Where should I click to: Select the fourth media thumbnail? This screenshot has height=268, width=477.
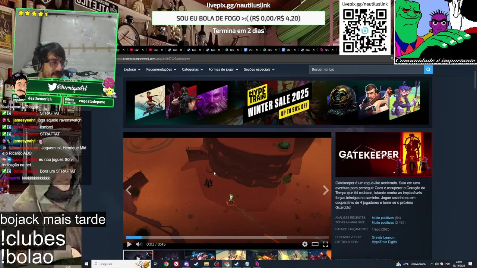pyautogui.click(x=231, y=255)
